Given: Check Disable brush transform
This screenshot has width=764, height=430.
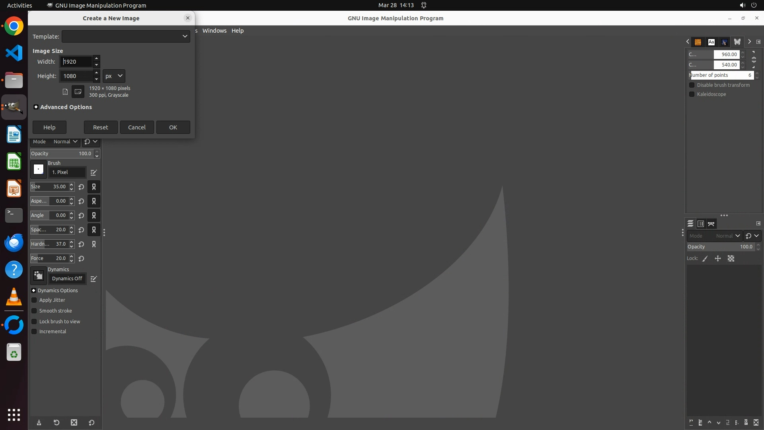Looking at the screenshot, I should coord(692,85).
